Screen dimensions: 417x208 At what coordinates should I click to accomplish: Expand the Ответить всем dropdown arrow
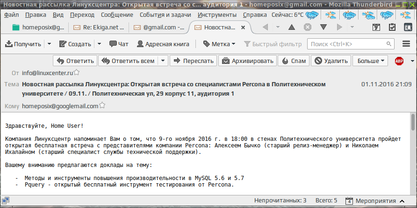click(163, 61)
